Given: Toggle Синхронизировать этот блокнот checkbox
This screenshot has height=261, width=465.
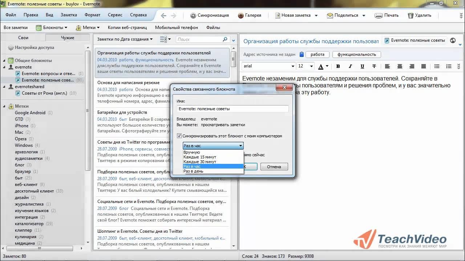Looking at the screenshot, I should (179, 136).
